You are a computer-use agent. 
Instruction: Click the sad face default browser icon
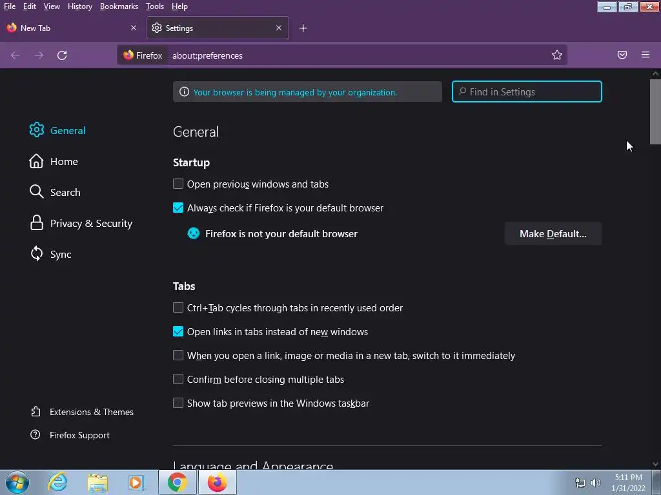194,233
